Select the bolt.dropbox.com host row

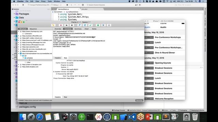pos(30,67)
